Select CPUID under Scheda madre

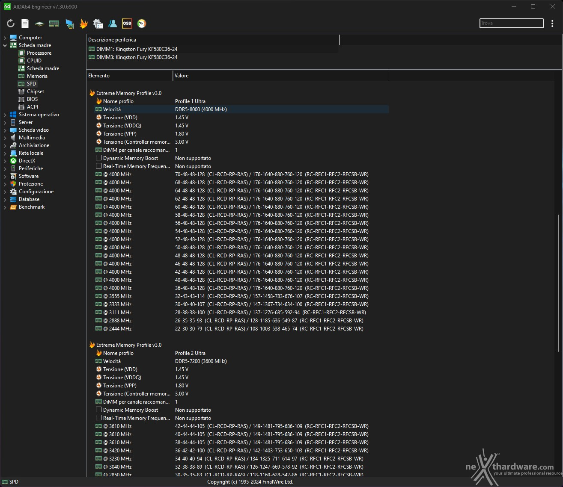coord(34,61)
